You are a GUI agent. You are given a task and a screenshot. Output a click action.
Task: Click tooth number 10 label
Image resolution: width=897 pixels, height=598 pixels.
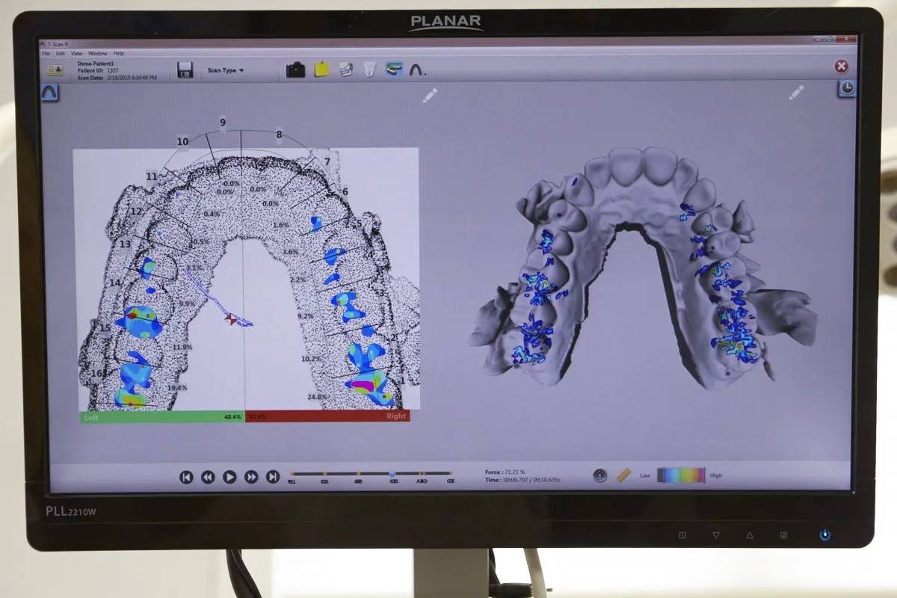182,141
